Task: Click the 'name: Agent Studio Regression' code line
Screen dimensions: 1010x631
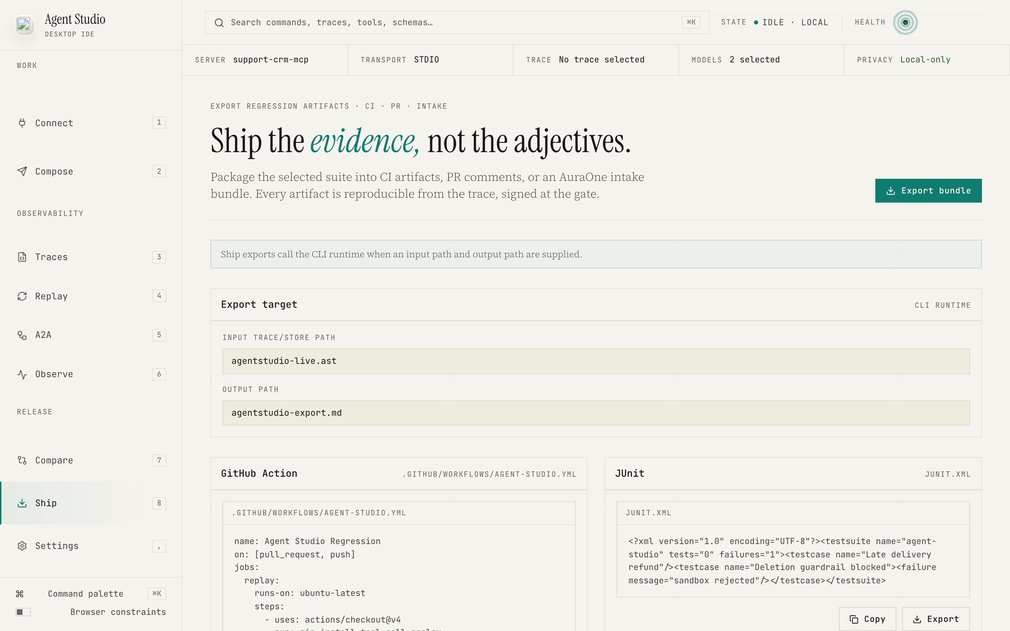Action: (307, 541)
